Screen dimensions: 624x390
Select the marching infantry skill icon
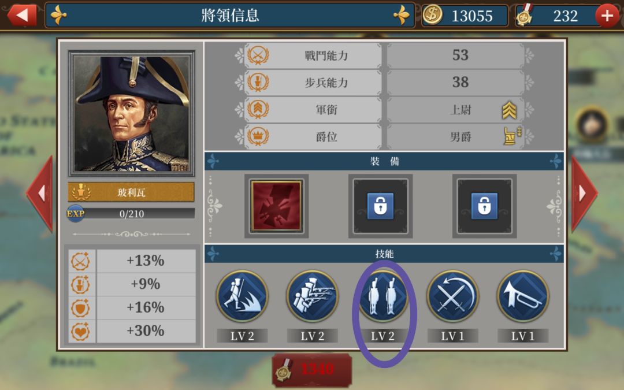242,296
